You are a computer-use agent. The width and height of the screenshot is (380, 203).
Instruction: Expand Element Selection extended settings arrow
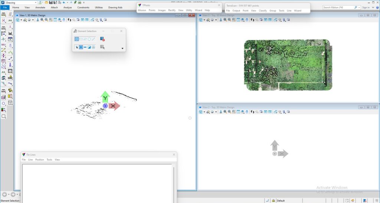pos(122,49)
